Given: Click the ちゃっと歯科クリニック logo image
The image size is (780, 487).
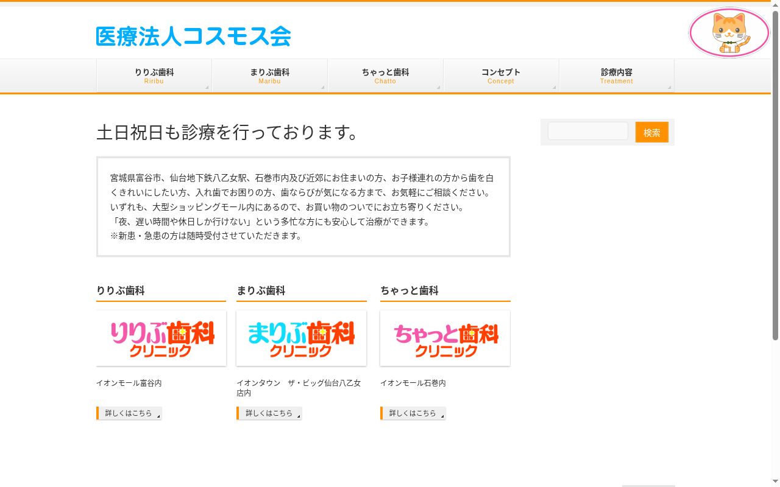Looking at the screenshot, I should [445, 338].
